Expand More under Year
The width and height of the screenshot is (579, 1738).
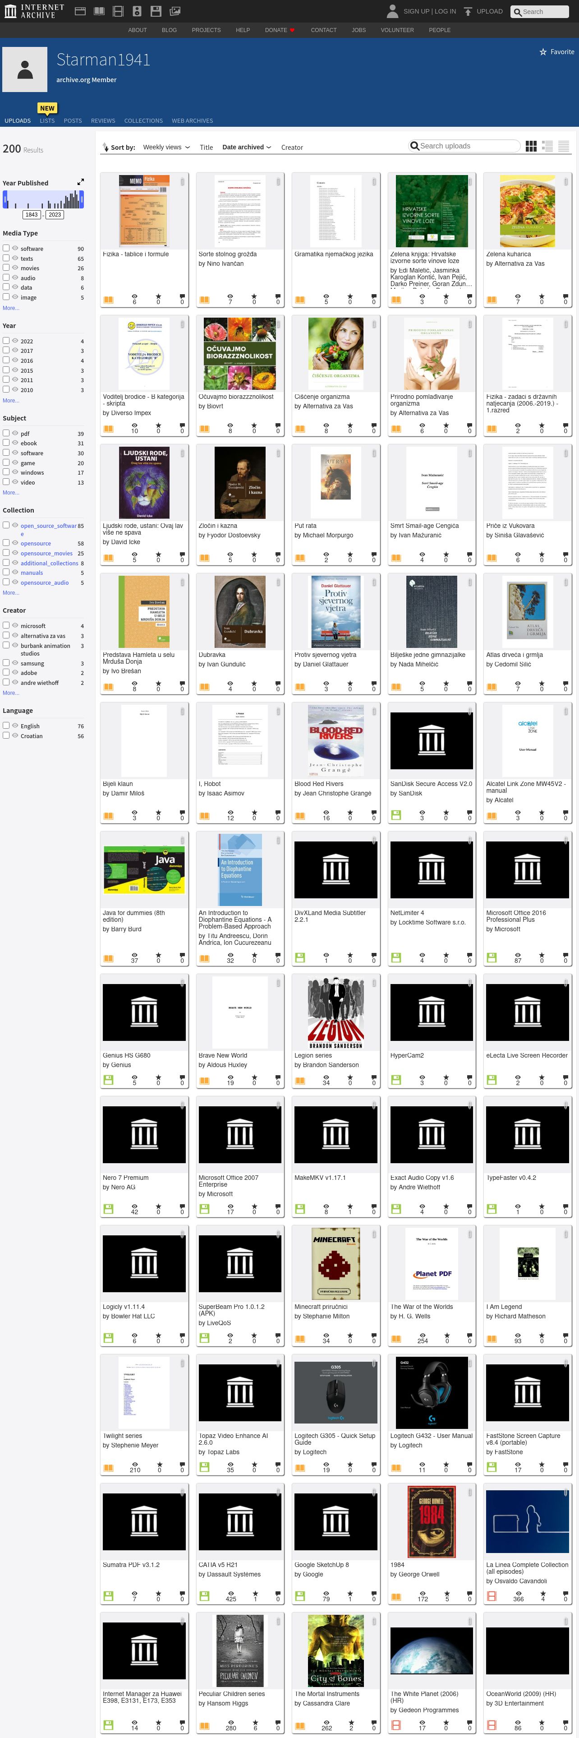coord(11,400)
